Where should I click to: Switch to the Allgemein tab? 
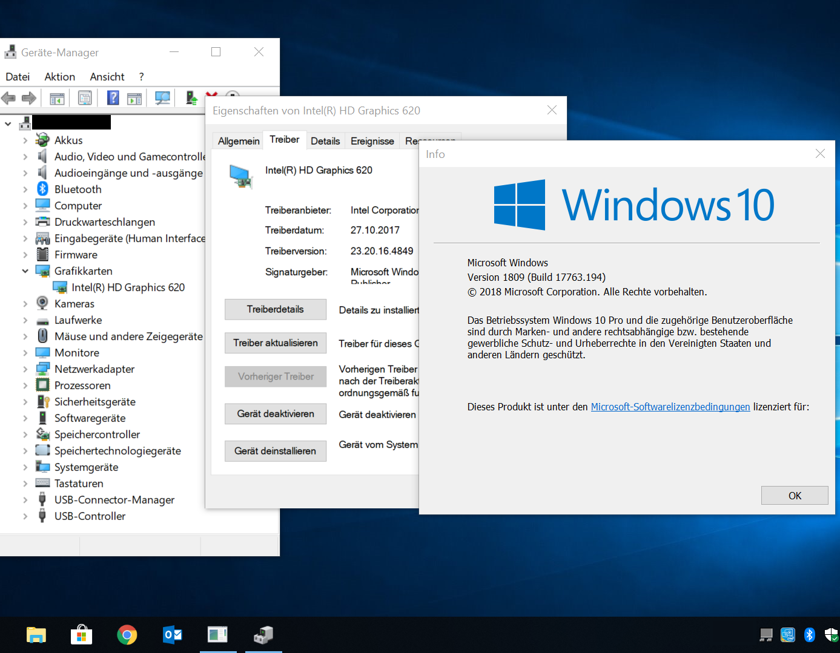[x=239, y=141]
